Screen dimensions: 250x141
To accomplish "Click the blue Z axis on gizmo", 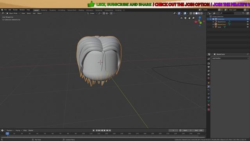I will coord(200,18).
